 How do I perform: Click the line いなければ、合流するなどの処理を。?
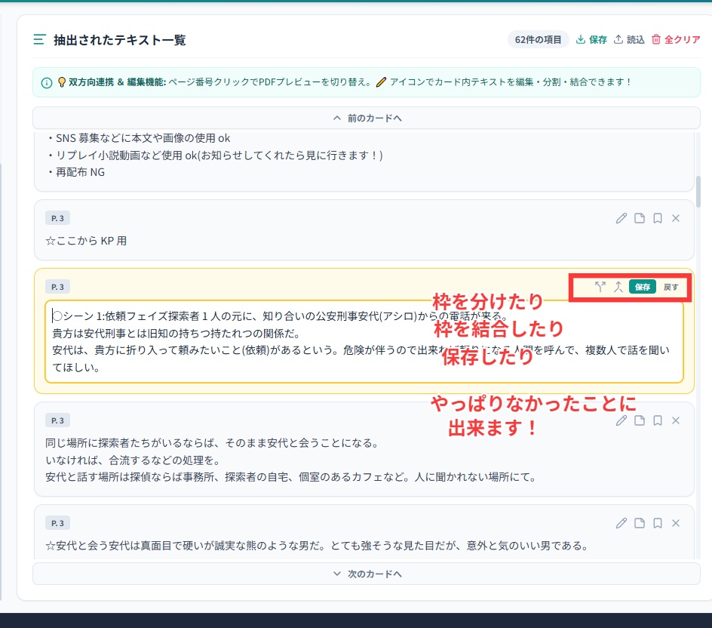(133, 460)
